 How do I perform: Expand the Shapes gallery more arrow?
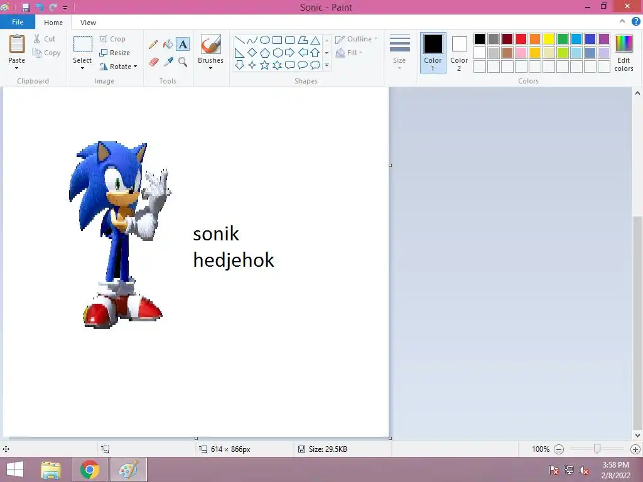pyautogui.click(x=327, y=65)
